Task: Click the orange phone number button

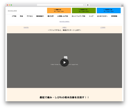Action: pyautogui.click(x=59, y=11)
